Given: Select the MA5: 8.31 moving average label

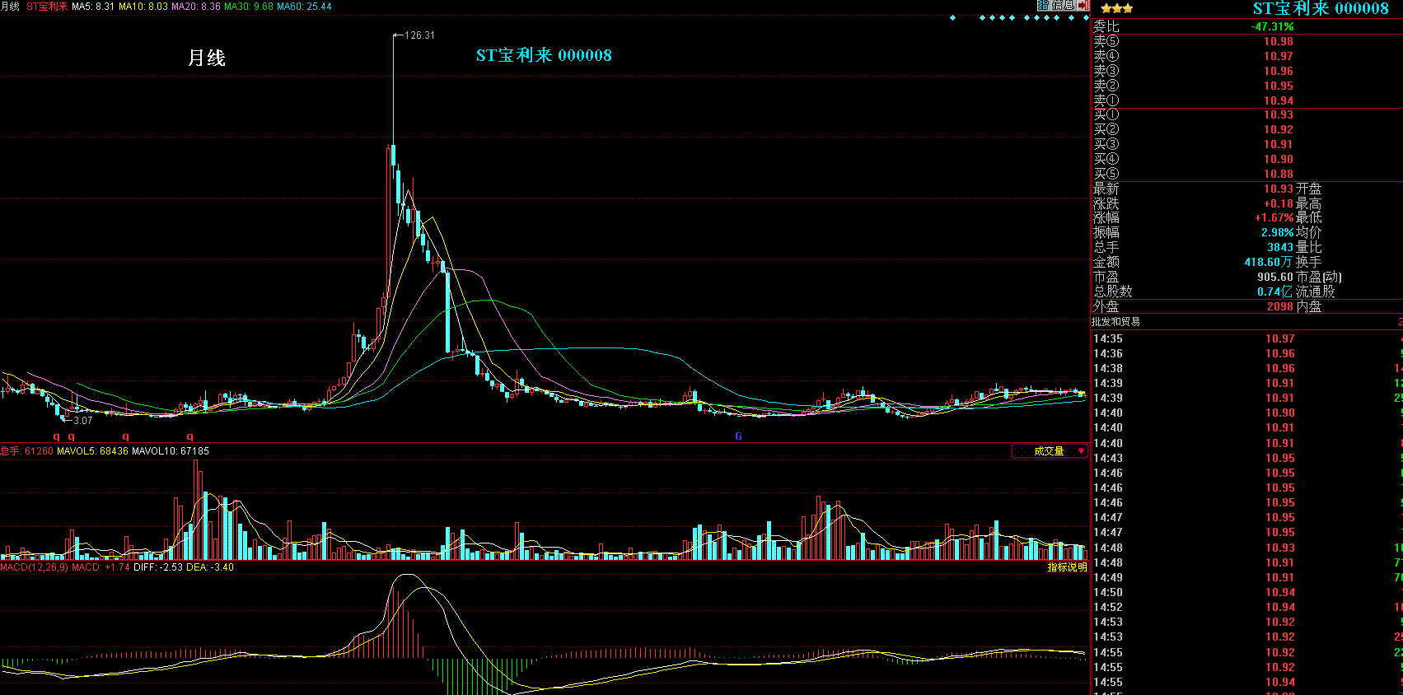Looking at the screenshot, I should (x=93, y=6).
